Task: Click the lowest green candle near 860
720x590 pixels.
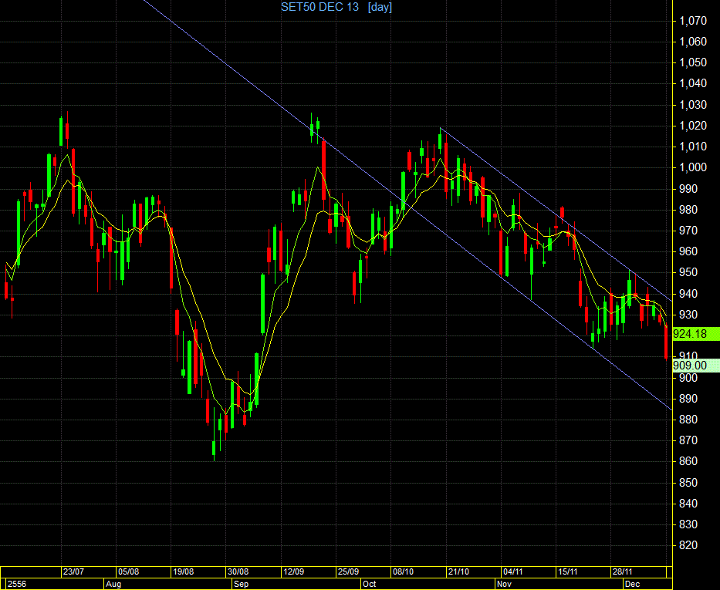Action: click(x=214, y=448)
